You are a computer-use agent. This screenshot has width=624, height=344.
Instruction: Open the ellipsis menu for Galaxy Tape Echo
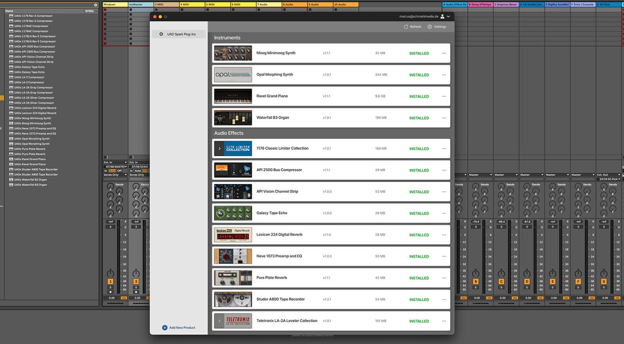[x=444, y=213]
